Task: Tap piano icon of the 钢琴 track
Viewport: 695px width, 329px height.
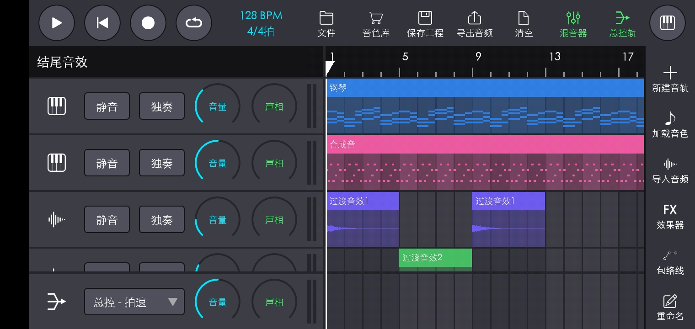Action: point(57,106)
